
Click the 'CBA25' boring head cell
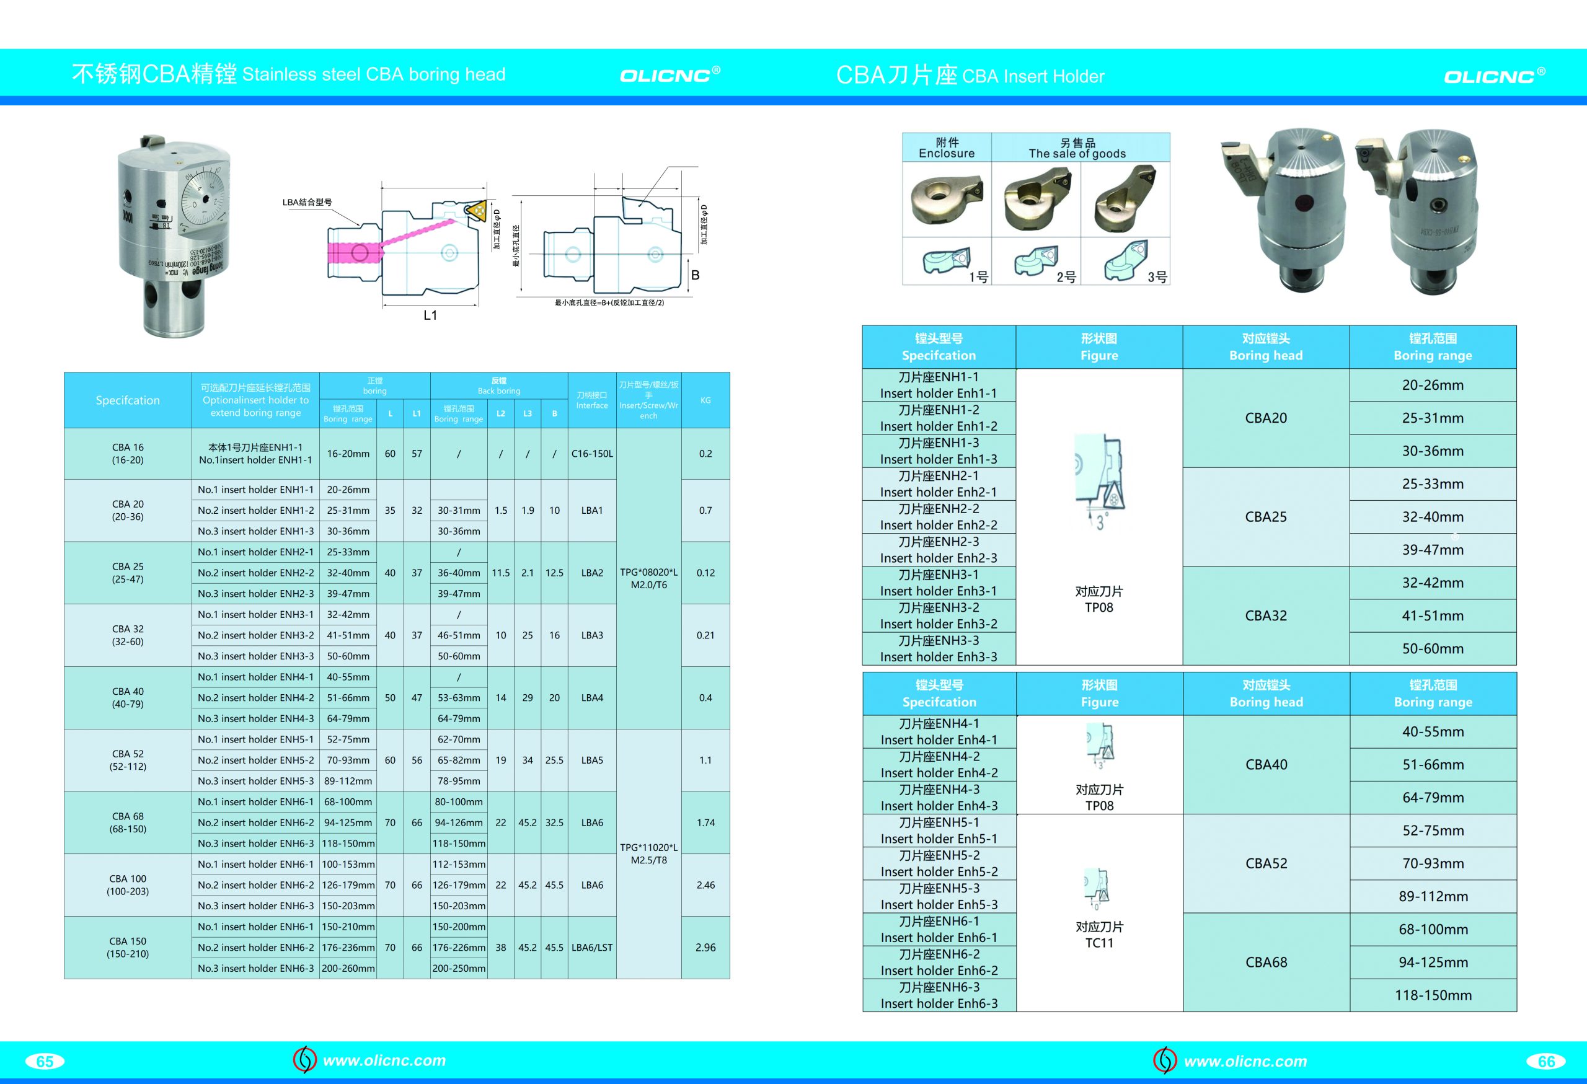pyautogui.click(x=1266, y=517)
